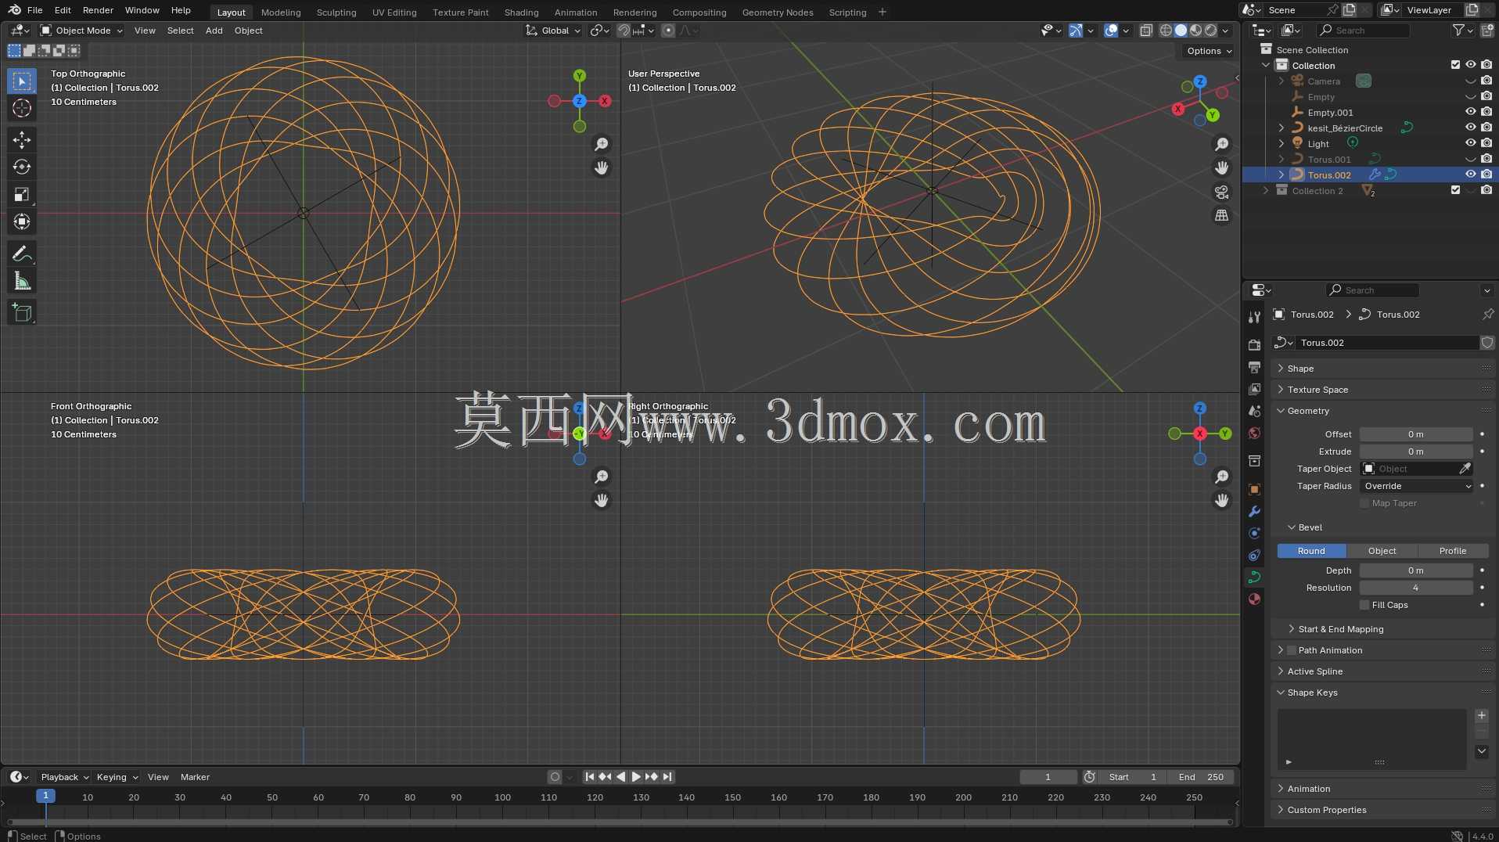Viewport: 1499px width, 842px height.
Task: Open the Object properties tab icon
Action: pos(1254,489)
